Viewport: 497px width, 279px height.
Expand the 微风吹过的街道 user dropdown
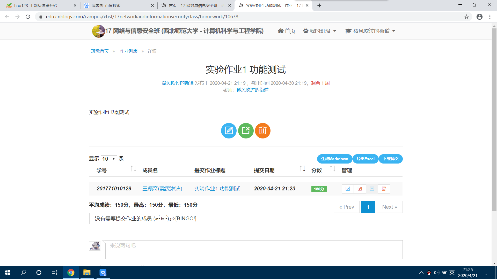[370, 31]
